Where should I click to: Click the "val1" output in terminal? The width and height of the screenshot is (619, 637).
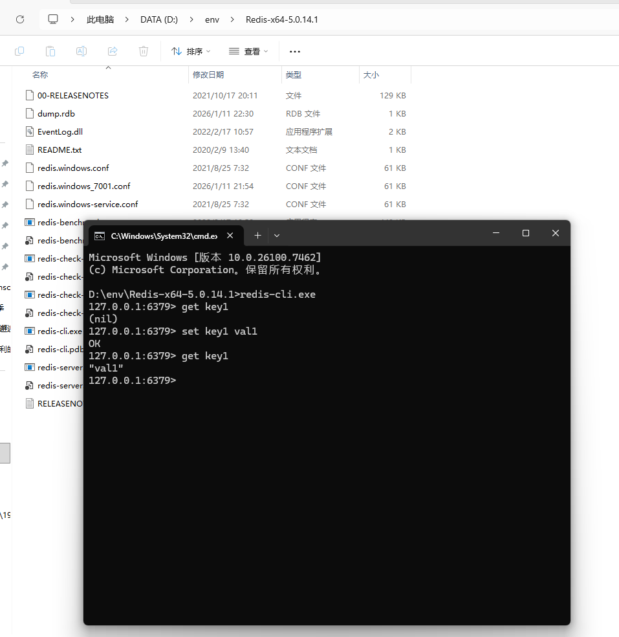click(x=106, y=368)
